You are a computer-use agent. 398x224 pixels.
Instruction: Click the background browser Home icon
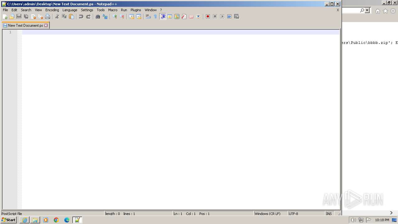(x=377, y=11)
